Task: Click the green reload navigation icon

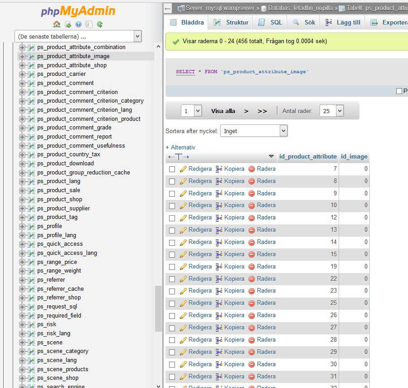Action: [x=100, y=25]
